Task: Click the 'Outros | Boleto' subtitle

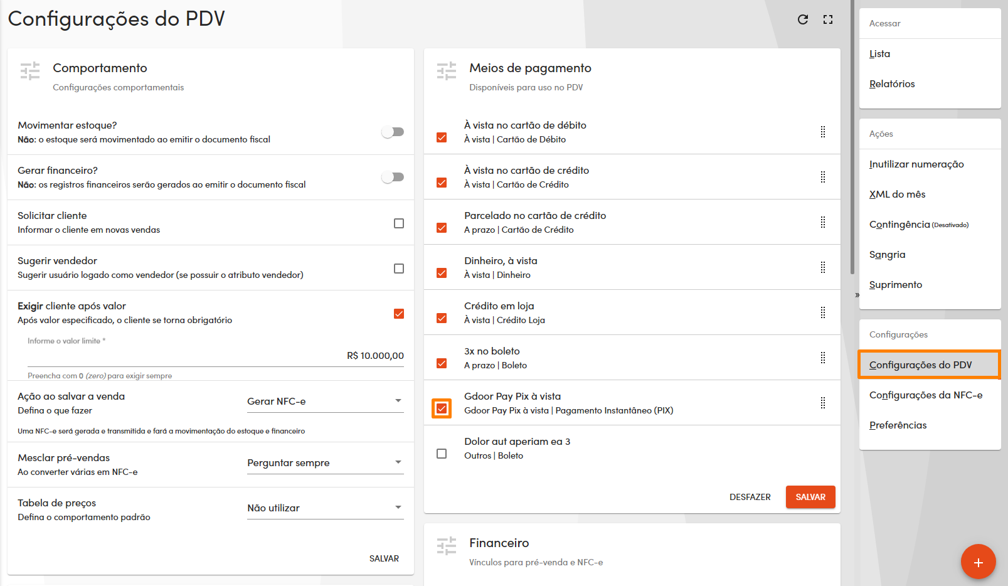Action: 494,455
